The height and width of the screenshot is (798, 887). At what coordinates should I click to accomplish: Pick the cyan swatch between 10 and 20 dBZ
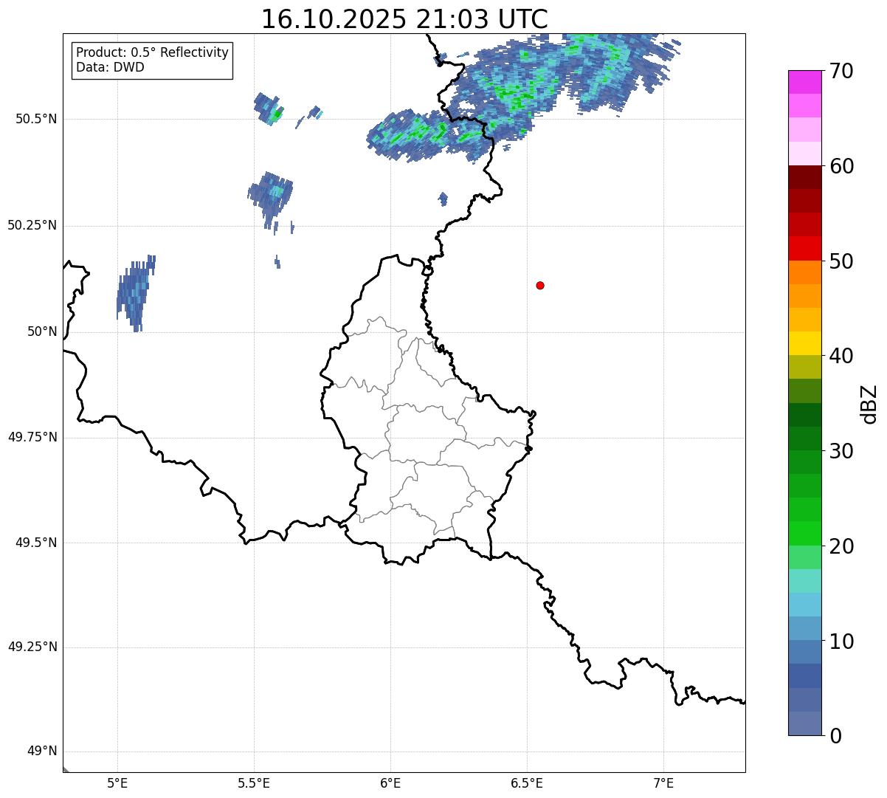805,605
